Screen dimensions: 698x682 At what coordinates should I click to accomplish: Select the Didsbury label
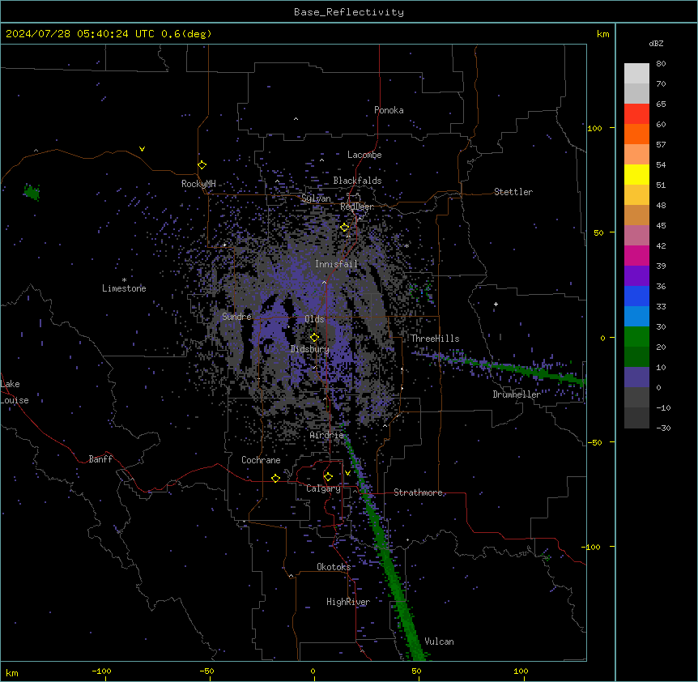click(309, 349)
